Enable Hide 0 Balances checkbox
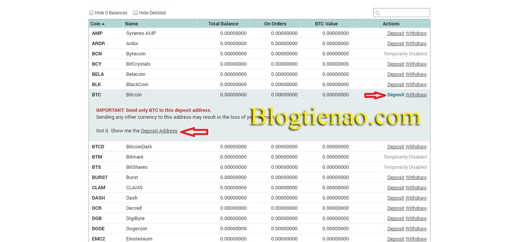This screenshot has width=519, height=242. pos(91,13)
